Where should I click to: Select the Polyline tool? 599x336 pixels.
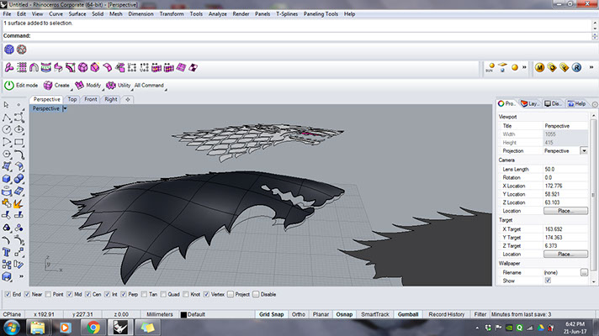point(7,118)
